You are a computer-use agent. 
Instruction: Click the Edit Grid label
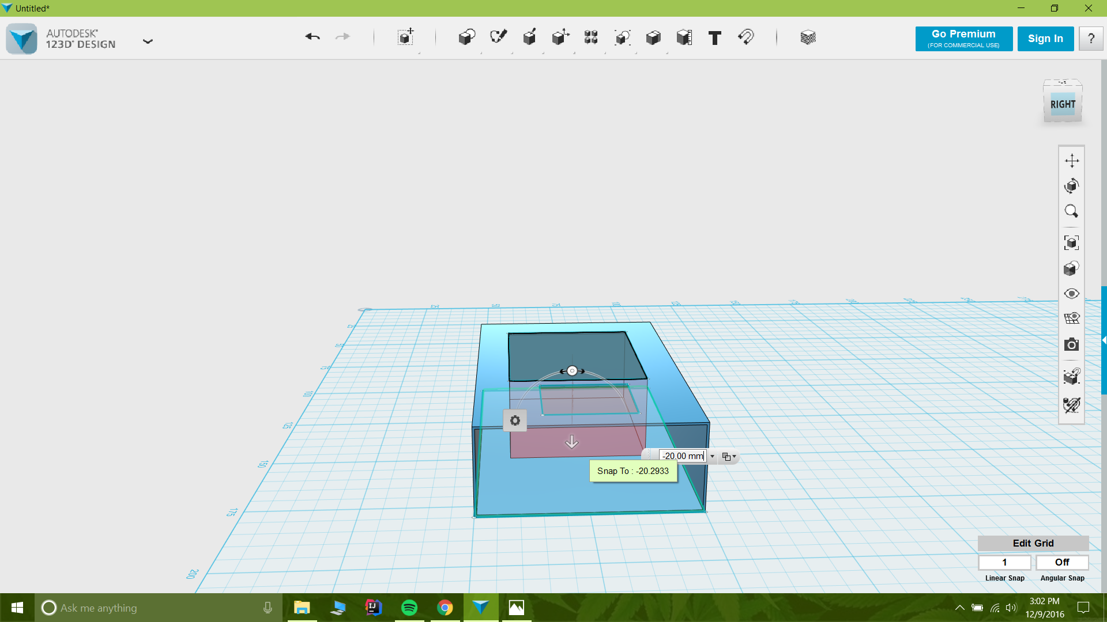1033,543
